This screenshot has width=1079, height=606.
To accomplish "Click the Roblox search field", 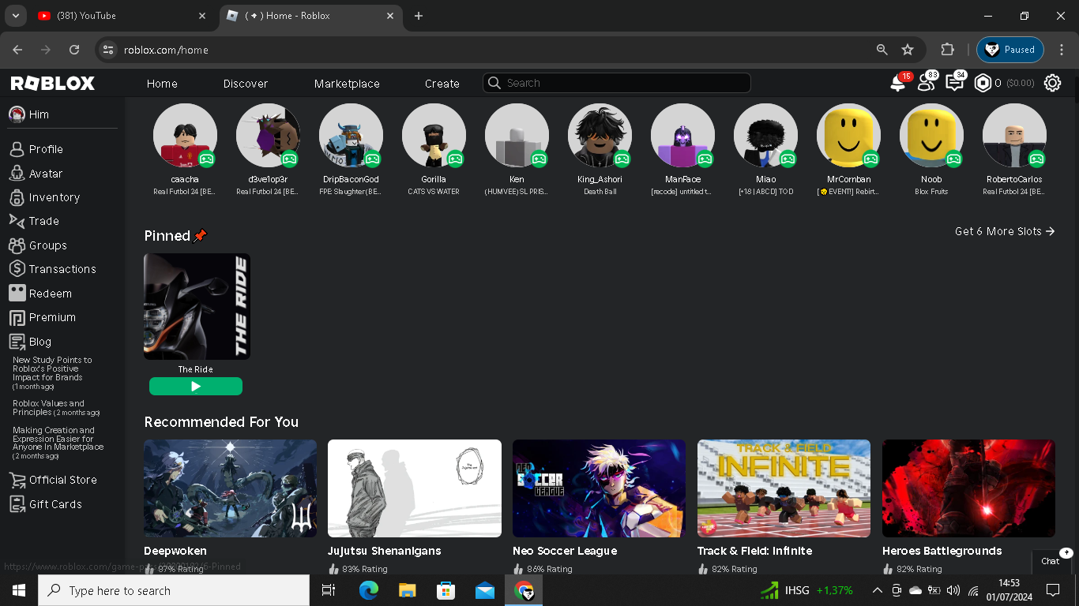I will tap(617, 83).
